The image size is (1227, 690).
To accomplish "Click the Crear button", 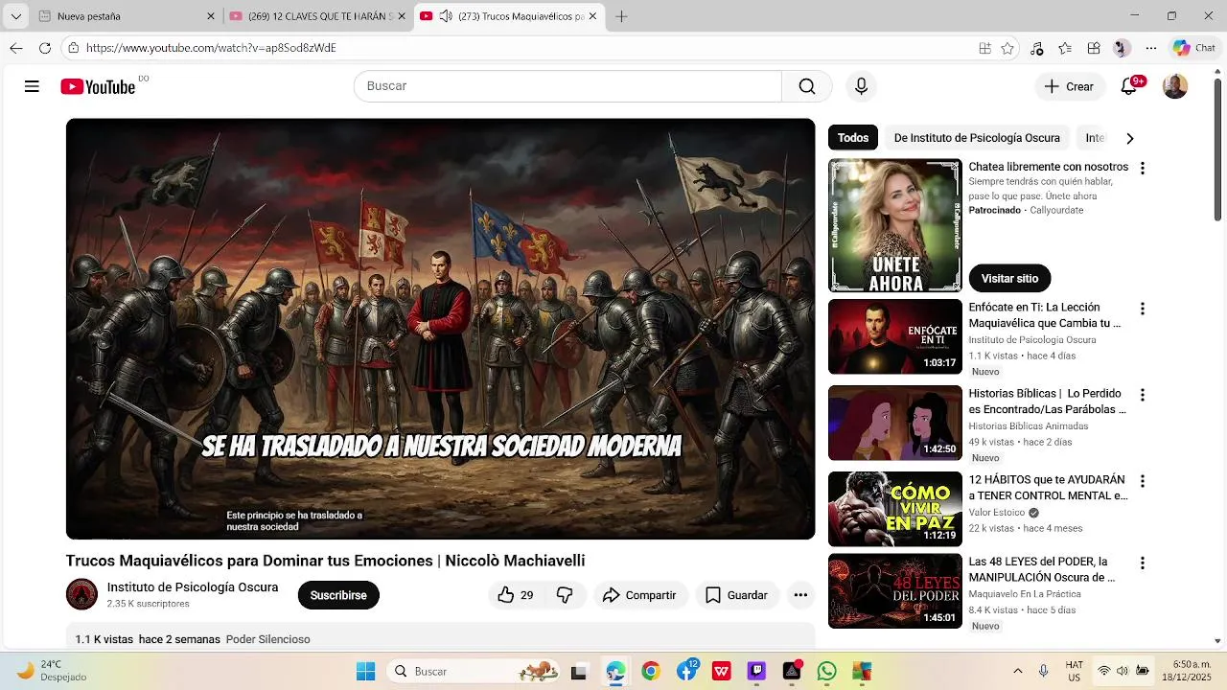I will (1069, 86).
